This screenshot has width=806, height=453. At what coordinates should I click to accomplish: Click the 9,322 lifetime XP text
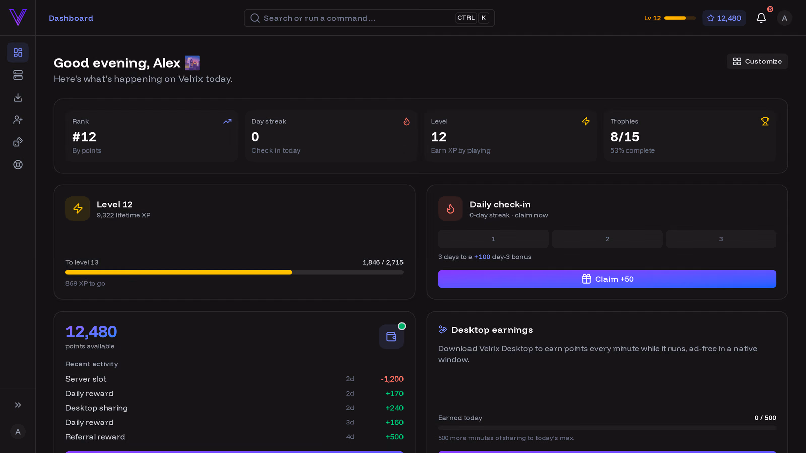[x=123, y=215]
